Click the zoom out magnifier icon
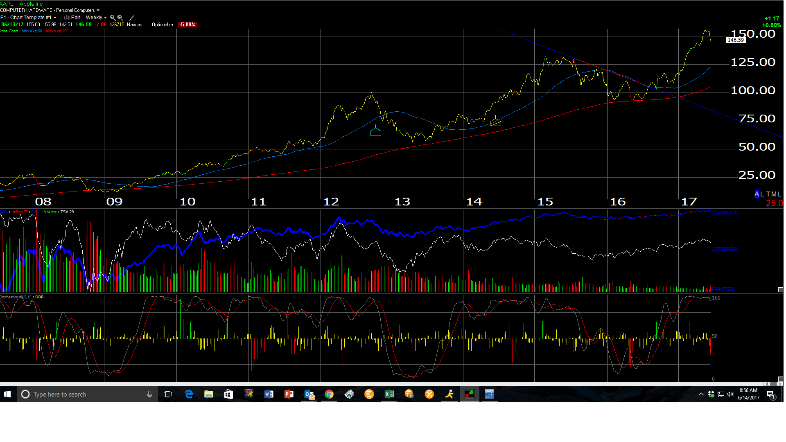Viewport: 786px width, 442px height. [x=120, y=18]
